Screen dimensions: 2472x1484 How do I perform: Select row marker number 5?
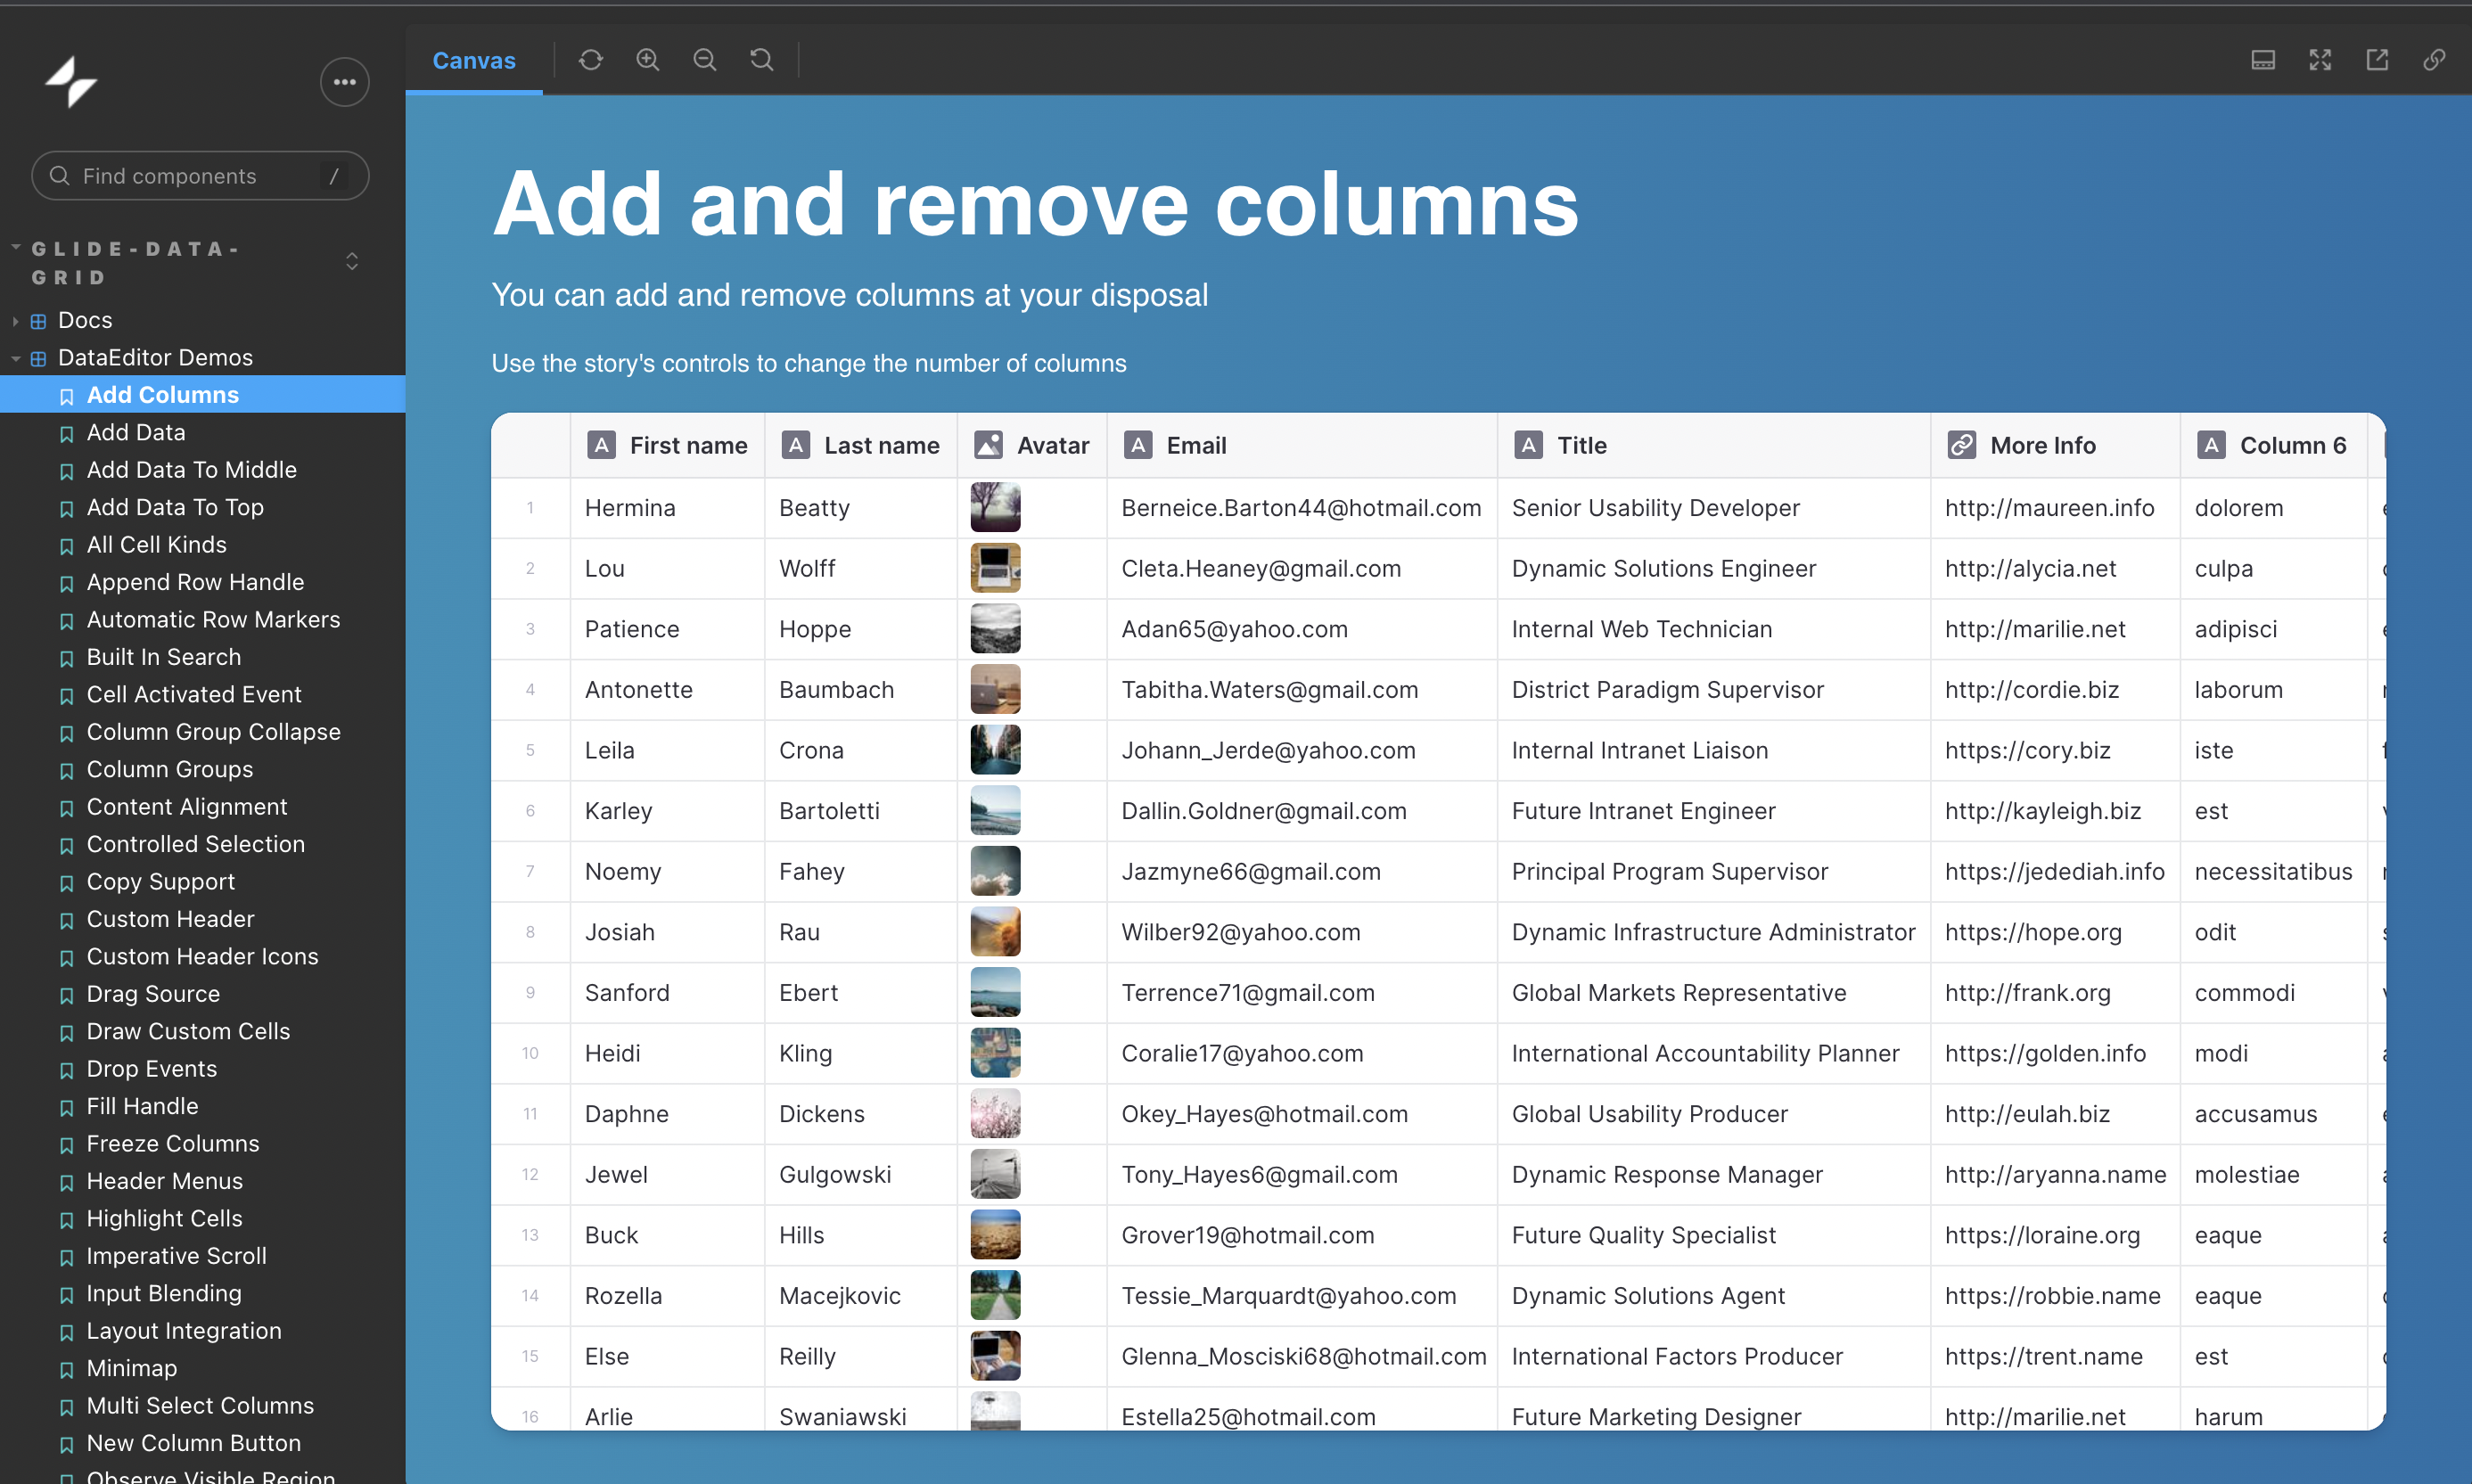pos(530,750)
